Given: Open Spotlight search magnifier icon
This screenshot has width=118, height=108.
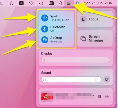Looking at the screenshot, I should [x=60, y=3].
